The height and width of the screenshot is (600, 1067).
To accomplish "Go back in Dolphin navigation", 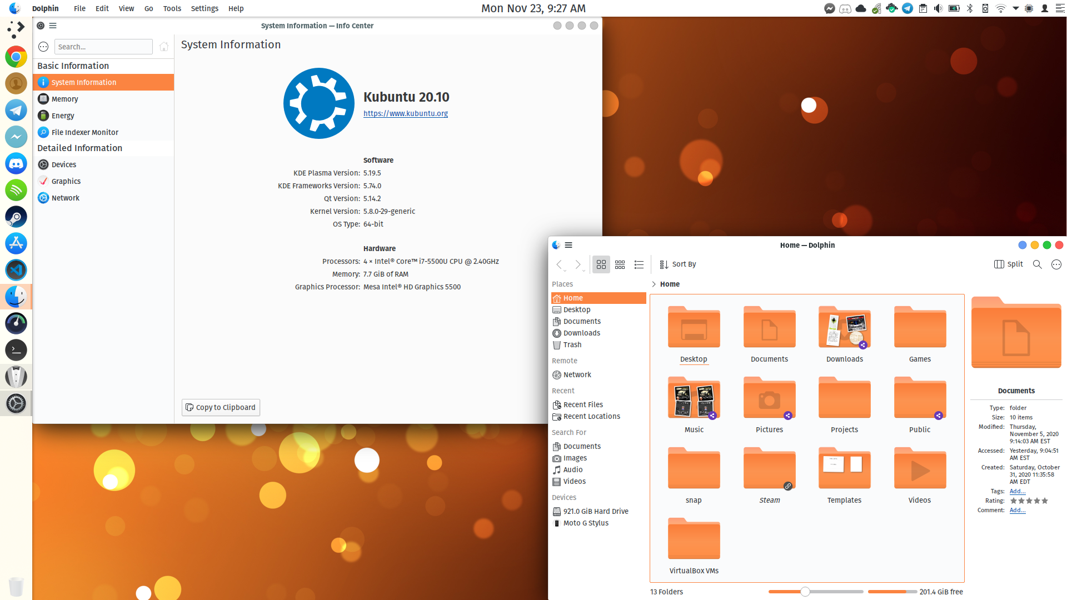I will pyautogui.click(x=560, y=264).
